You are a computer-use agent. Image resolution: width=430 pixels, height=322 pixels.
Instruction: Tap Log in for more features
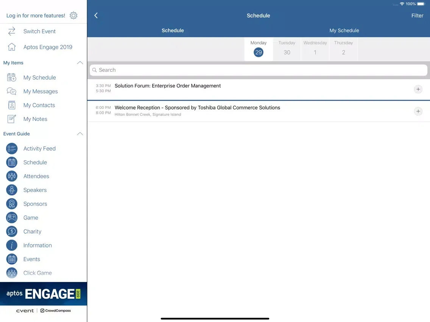(x=36, y=15)
